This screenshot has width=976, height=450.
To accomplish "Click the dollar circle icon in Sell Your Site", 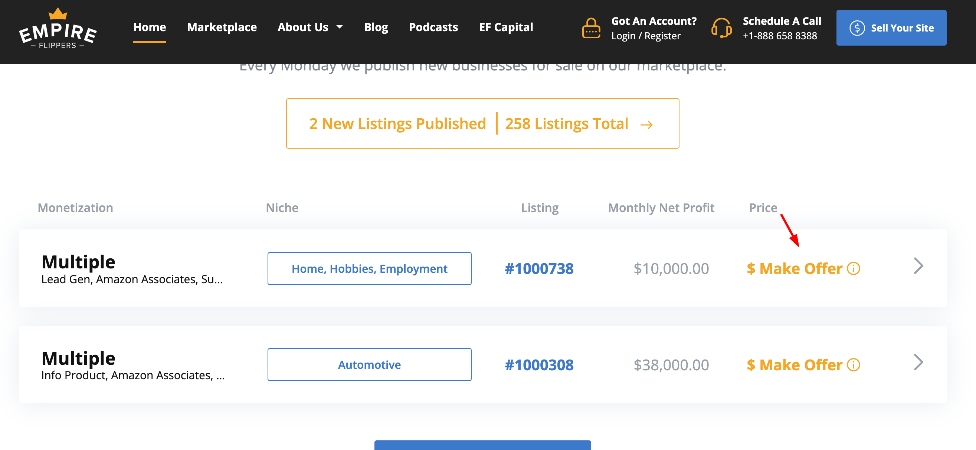I will click(857, 28).
